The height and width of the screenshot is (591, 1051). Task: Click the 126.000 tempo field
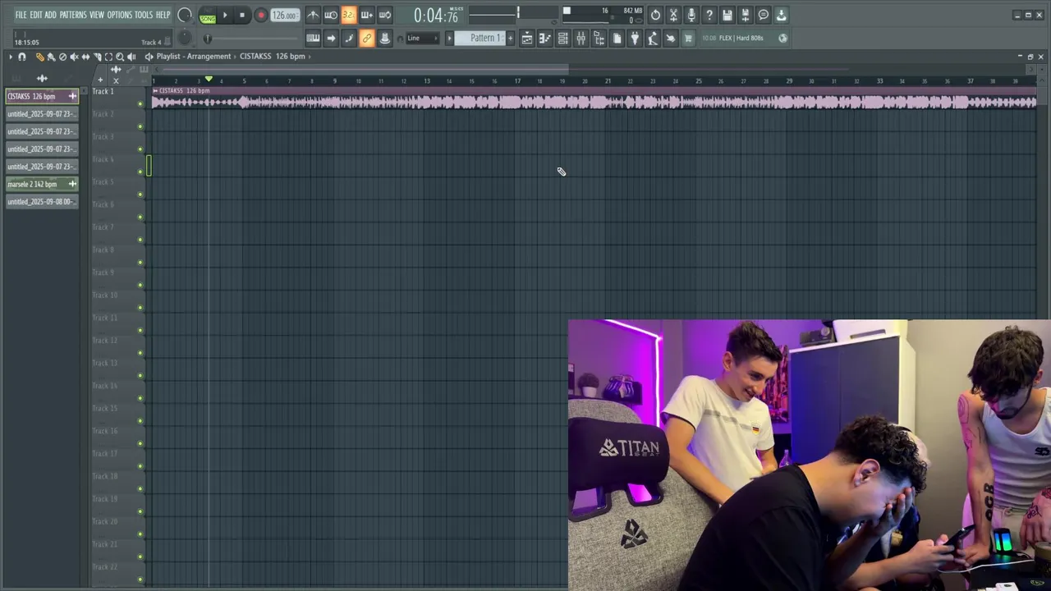coord(285,16)
